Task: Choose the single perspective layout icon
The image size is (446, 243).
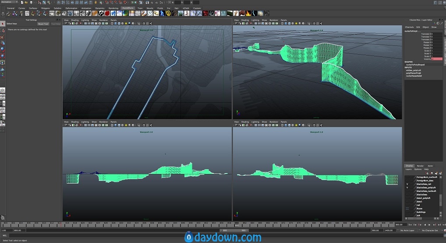Action: (x=3, y=90)
